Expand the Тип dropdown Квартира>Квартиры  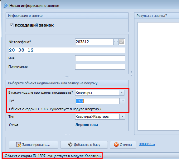(x=122, y=117)
